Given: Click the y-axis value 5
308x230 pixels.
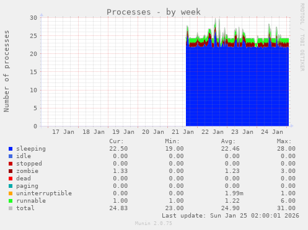Looking at the screenshot, I should coord(35,108).
